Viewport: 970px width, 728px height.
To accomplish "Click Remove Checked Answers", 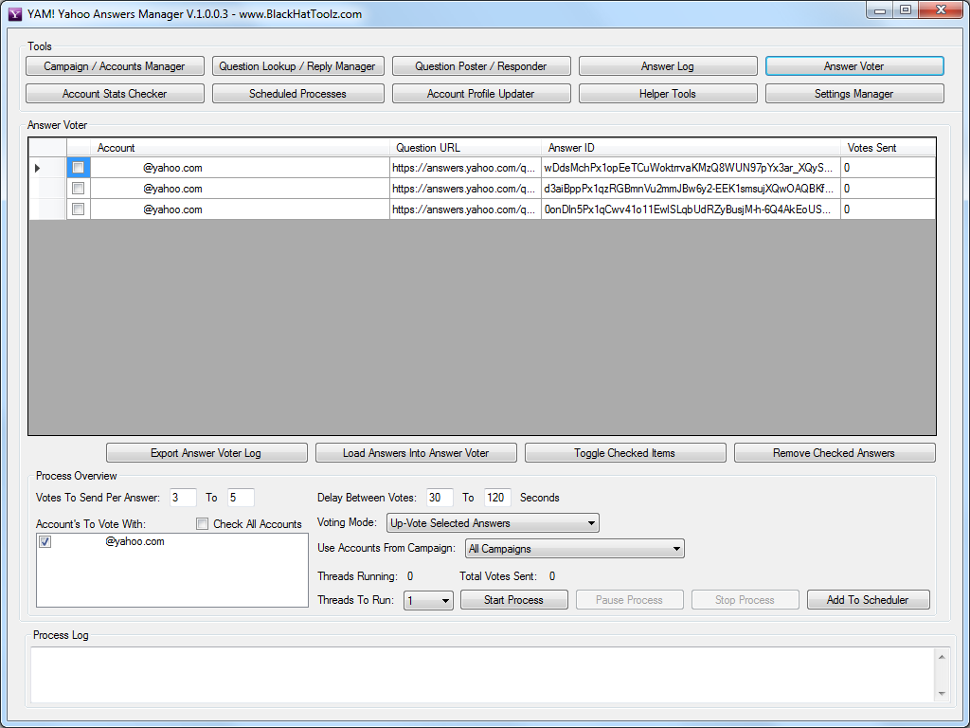I will tap(834, 453).
